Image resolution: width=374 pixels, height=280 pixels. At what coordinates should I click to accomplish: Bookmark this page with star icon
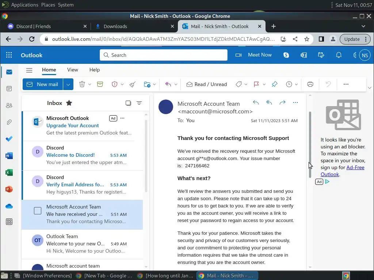(307, 39)
